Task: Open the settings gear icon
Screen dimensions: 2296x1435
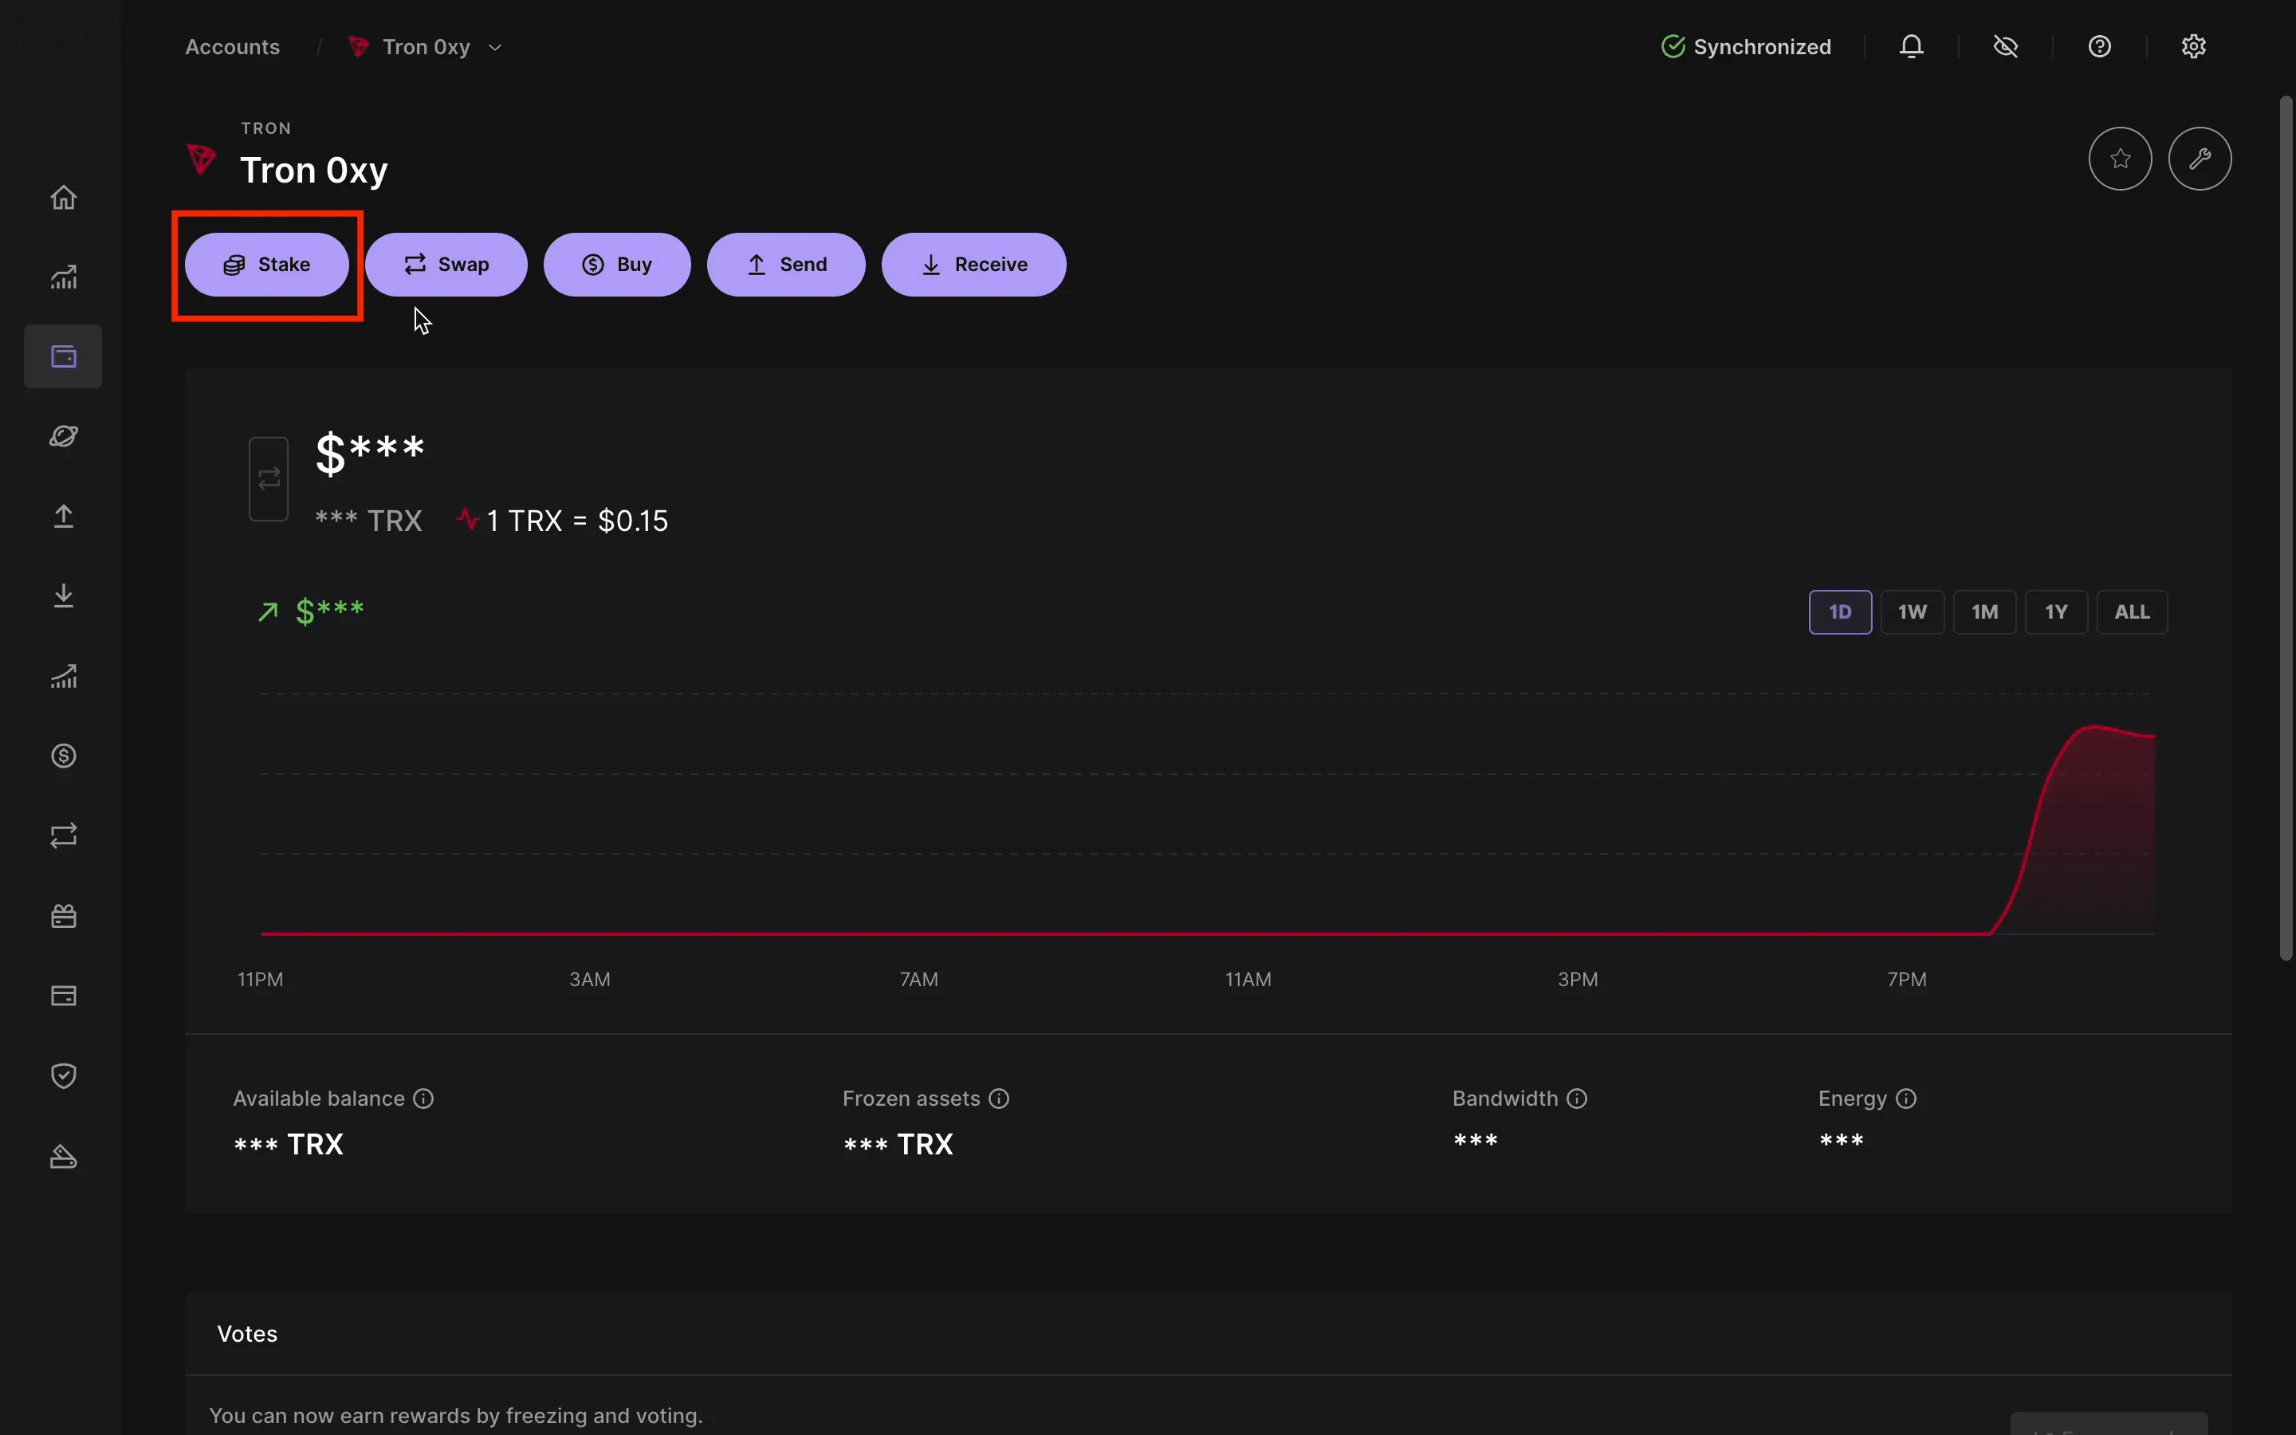Action: 2193,46
